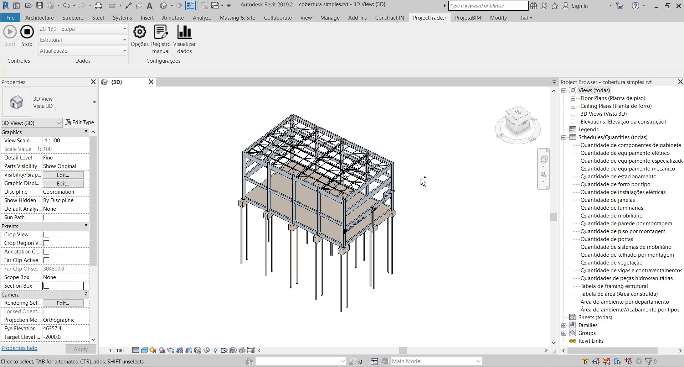Click the selection Filter icon in status bar
The height and width of the screenshot is (367, 684).
[x=649, y=361]
